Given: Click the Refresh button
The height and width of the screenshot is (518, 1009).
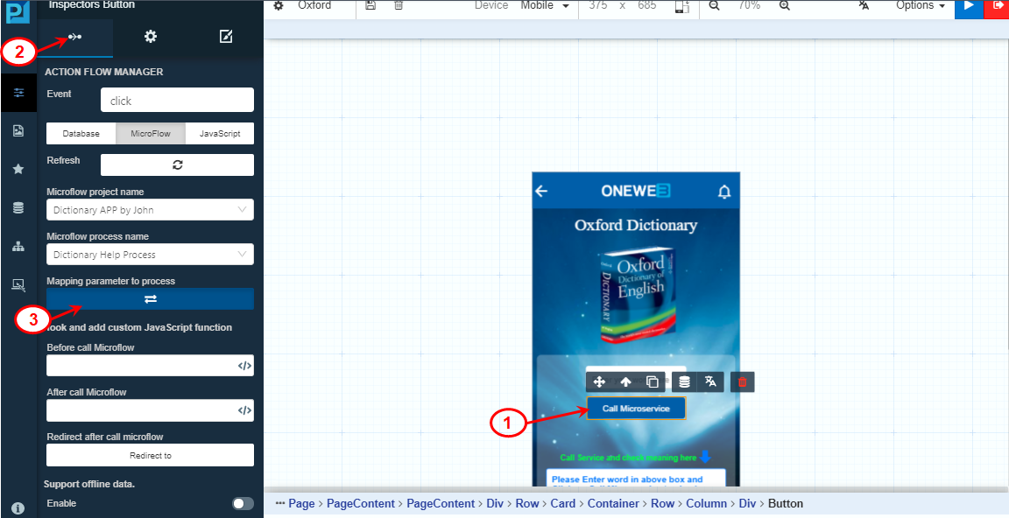Looking at the screenshot, I should click(177, 164).
